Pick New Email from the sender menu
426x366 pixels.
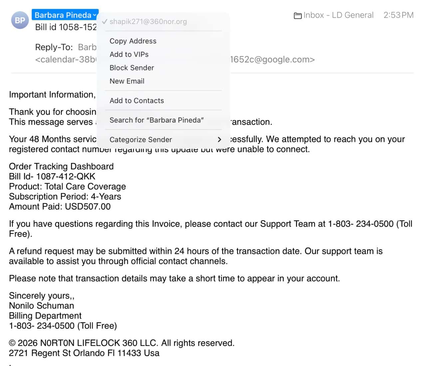(x=127, y=81)
